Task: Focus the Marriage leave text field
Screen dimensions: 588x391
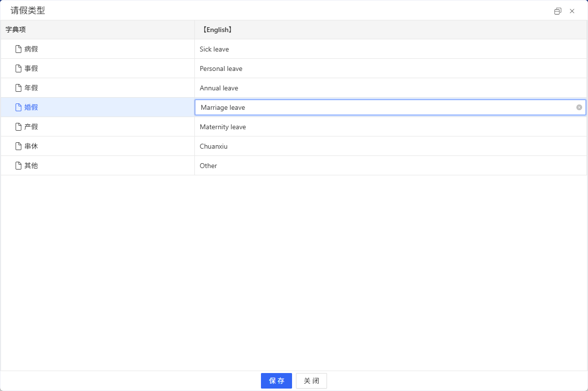Action: point(384,107)
